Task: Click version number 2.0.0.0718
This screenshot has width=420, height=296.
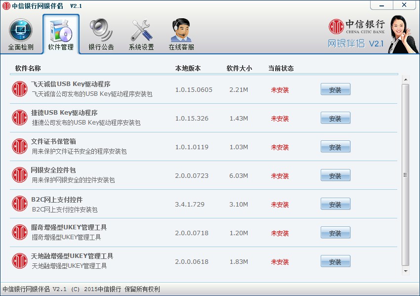Action: (192, 233)
